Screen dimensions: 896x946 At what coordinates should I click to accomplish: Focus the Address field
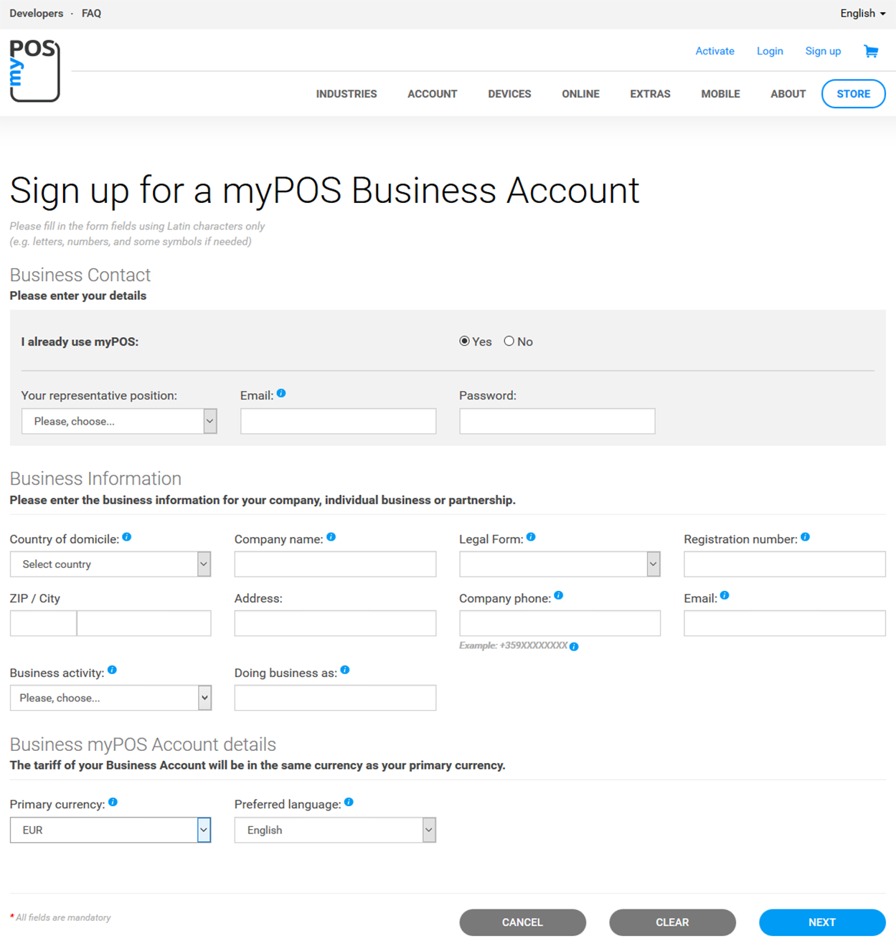coord(335,623)
